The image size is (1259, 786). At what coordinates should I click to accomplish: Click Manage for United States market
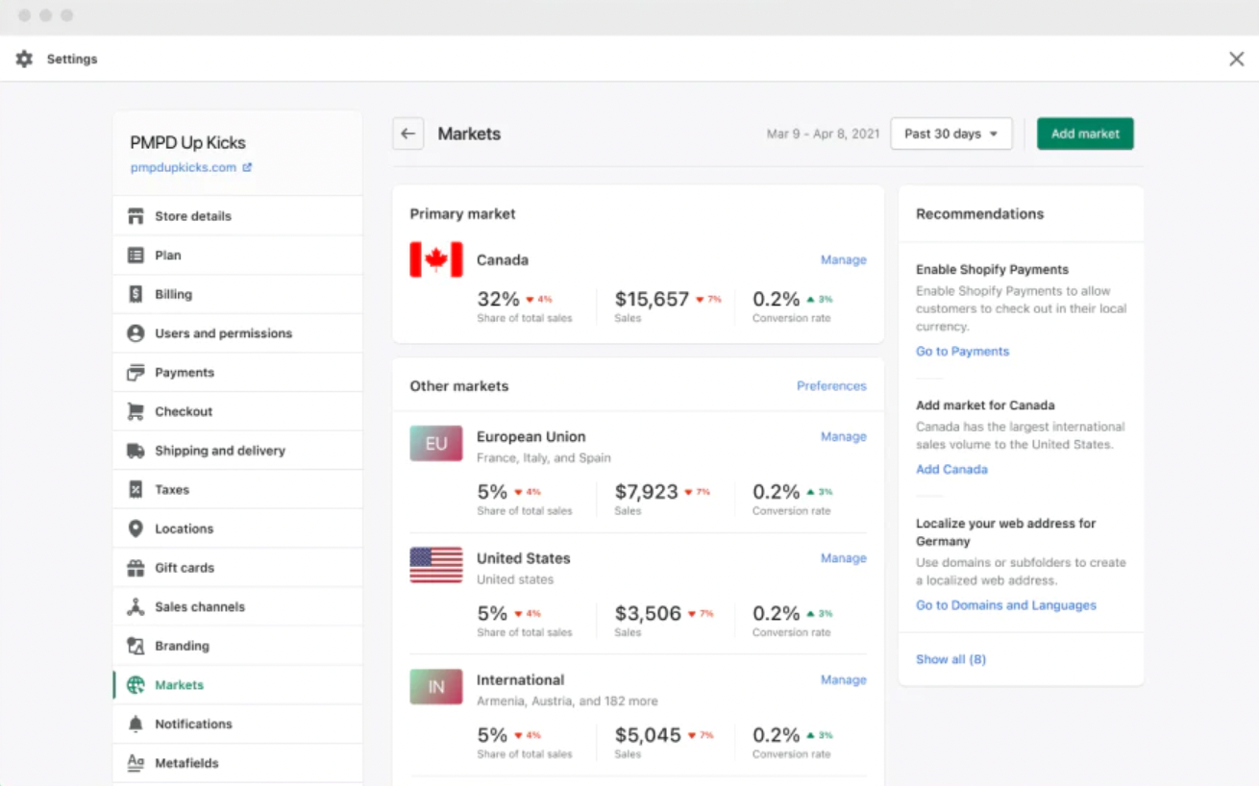[x=843, y=558]
